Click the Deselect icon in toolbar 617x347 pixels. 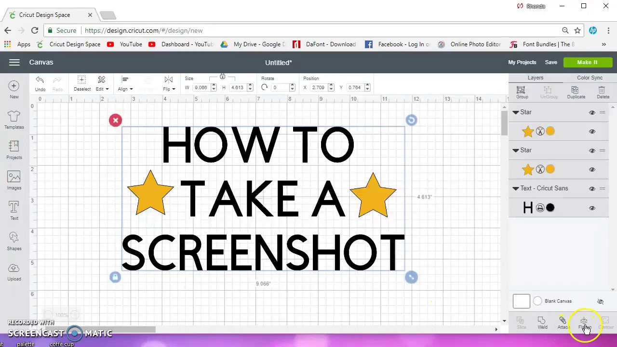81,80
